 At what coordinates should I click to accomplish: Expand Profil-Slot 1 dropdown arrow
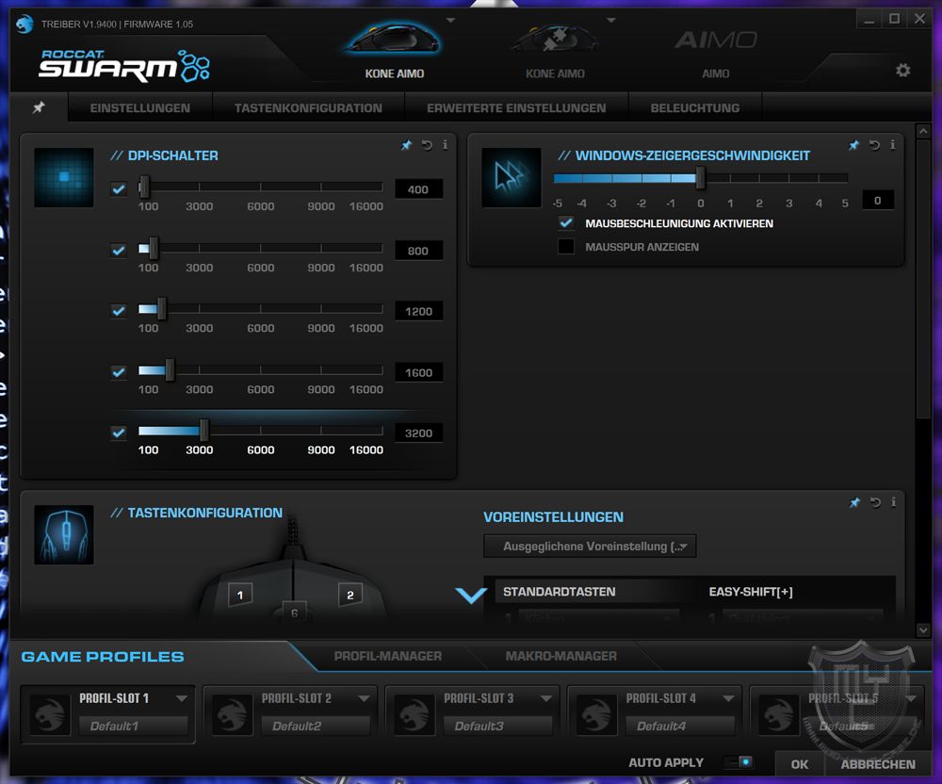pyautogui.click(x=182, y=698)
